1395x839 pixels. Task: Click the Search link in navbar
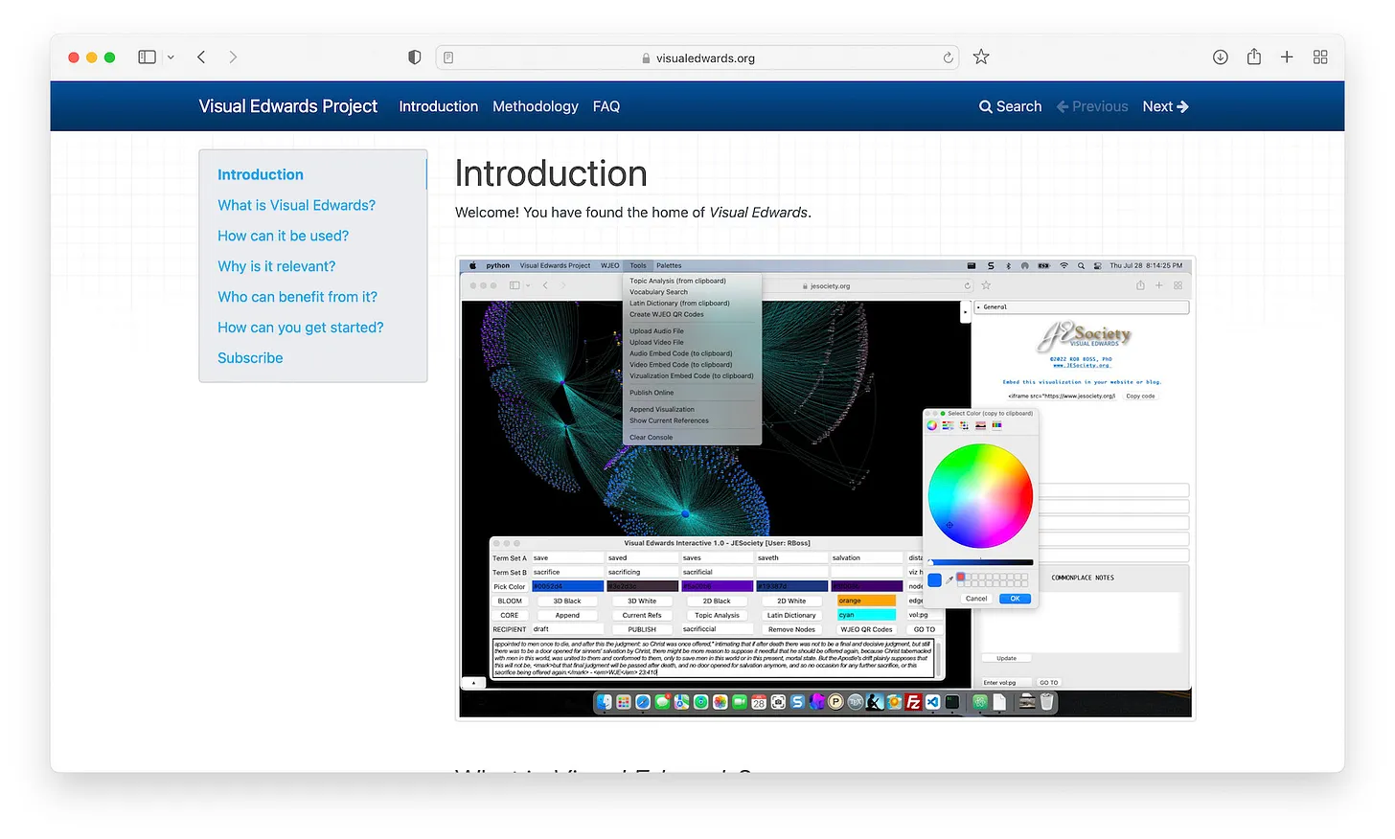1010,106
